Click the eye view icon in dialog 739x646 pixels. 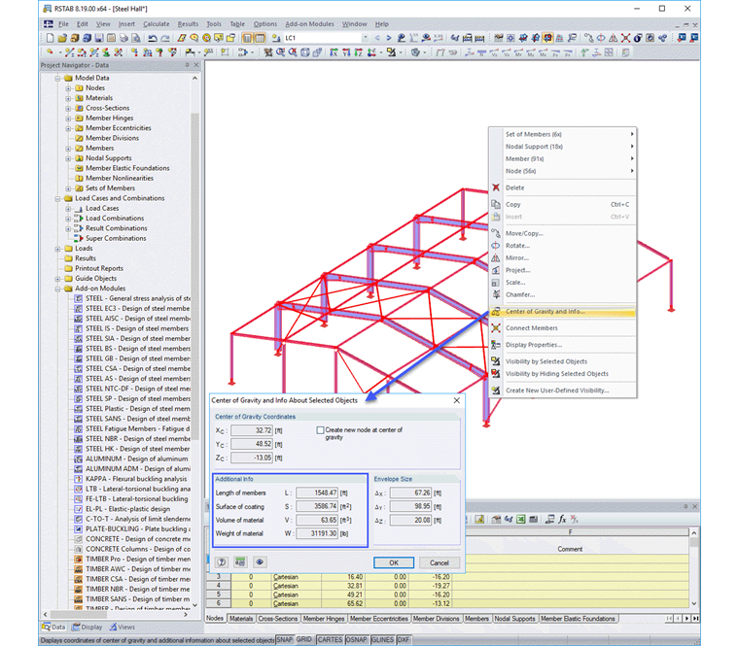260,562
